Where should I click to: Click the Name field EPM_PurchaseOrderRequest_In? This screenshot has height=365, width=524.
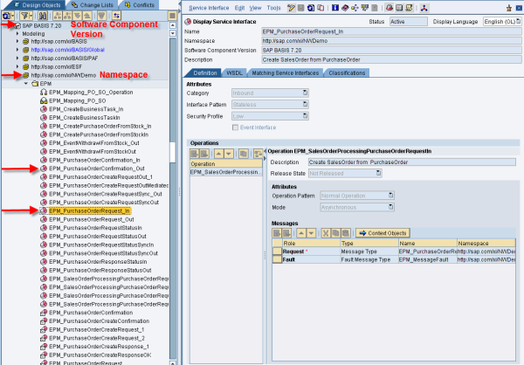pyautogui.click(x=391, y=31)
